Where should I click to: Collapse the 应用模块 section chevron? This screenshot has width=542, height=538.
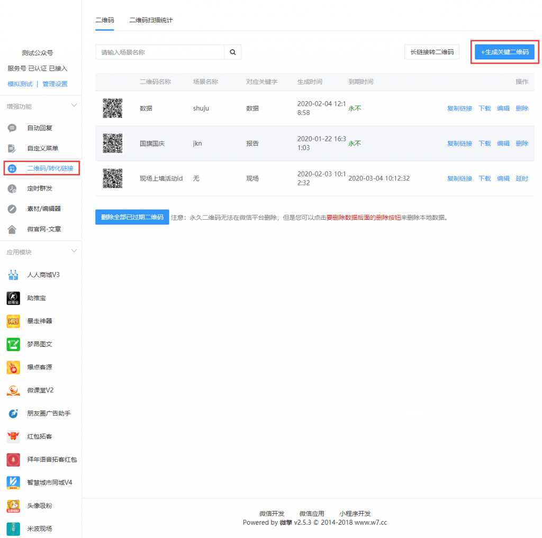(74, 251)
